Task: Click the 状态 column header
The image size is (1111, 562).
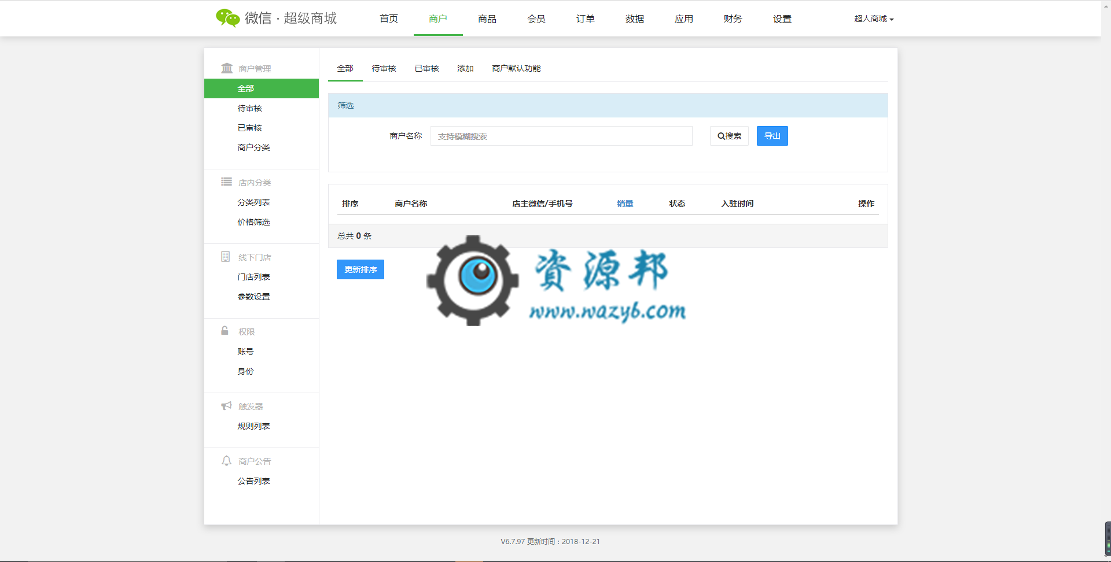Action: (677, 204)
